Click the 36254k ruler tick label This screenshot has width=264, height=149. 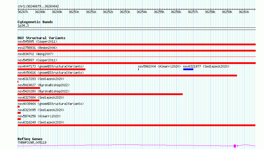click(142, 12)
